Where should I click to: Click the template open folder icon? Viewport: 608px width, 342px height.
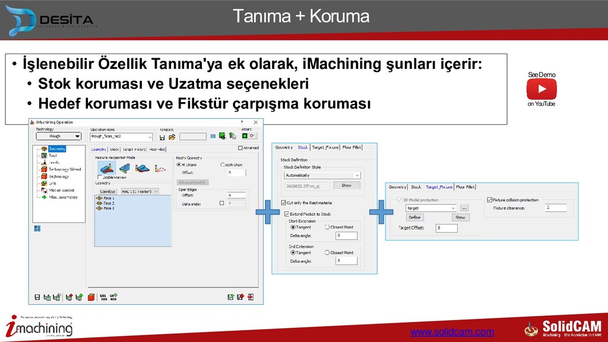(x=172, y=137)
